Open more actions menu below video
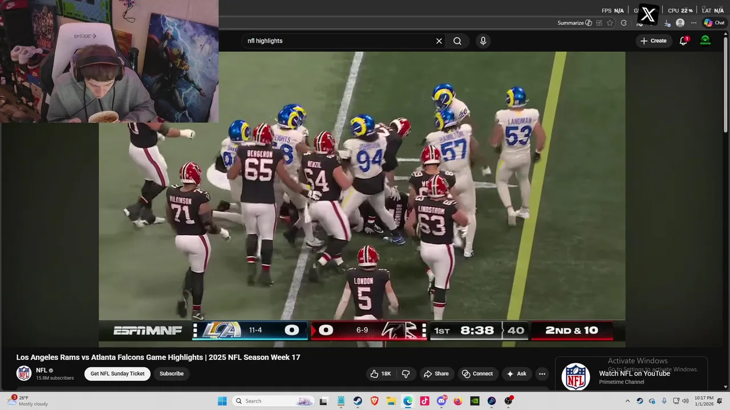Viewport: 730px width, 410px height. click(542, 374)
